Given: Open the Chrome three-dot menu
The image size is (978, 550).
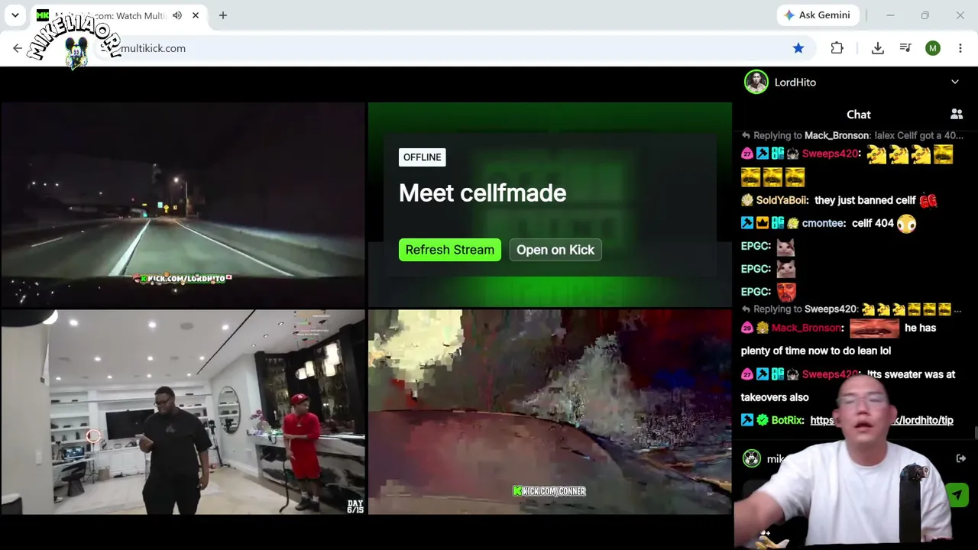Looking at the screenshot, I should (960, 48).
